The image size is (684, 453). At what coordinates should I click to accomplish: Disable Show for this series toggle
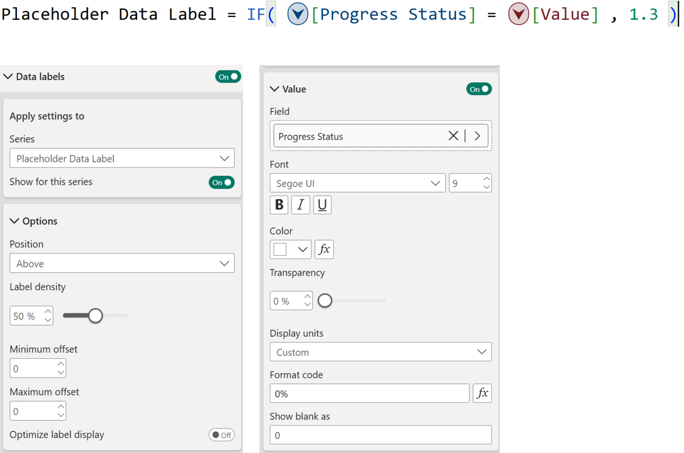click(x=222, y=182)
